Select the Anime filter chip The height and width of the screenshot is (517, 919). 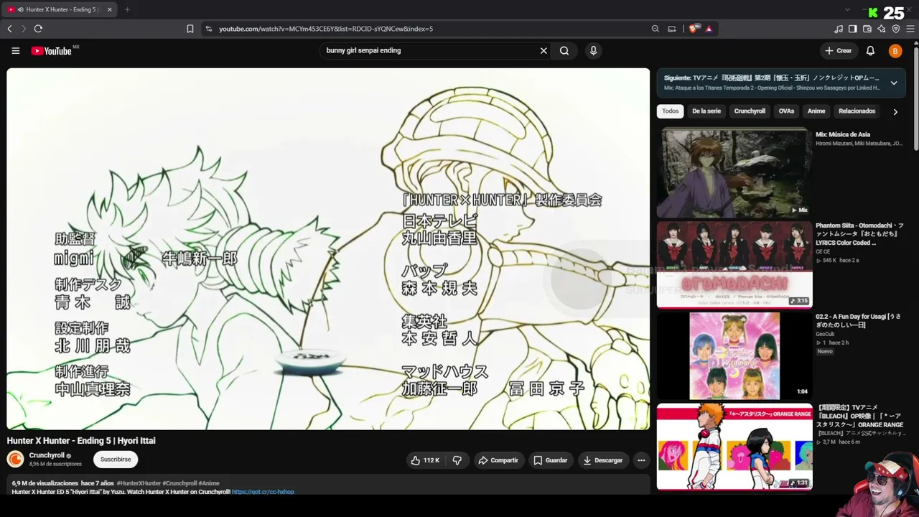816,111
